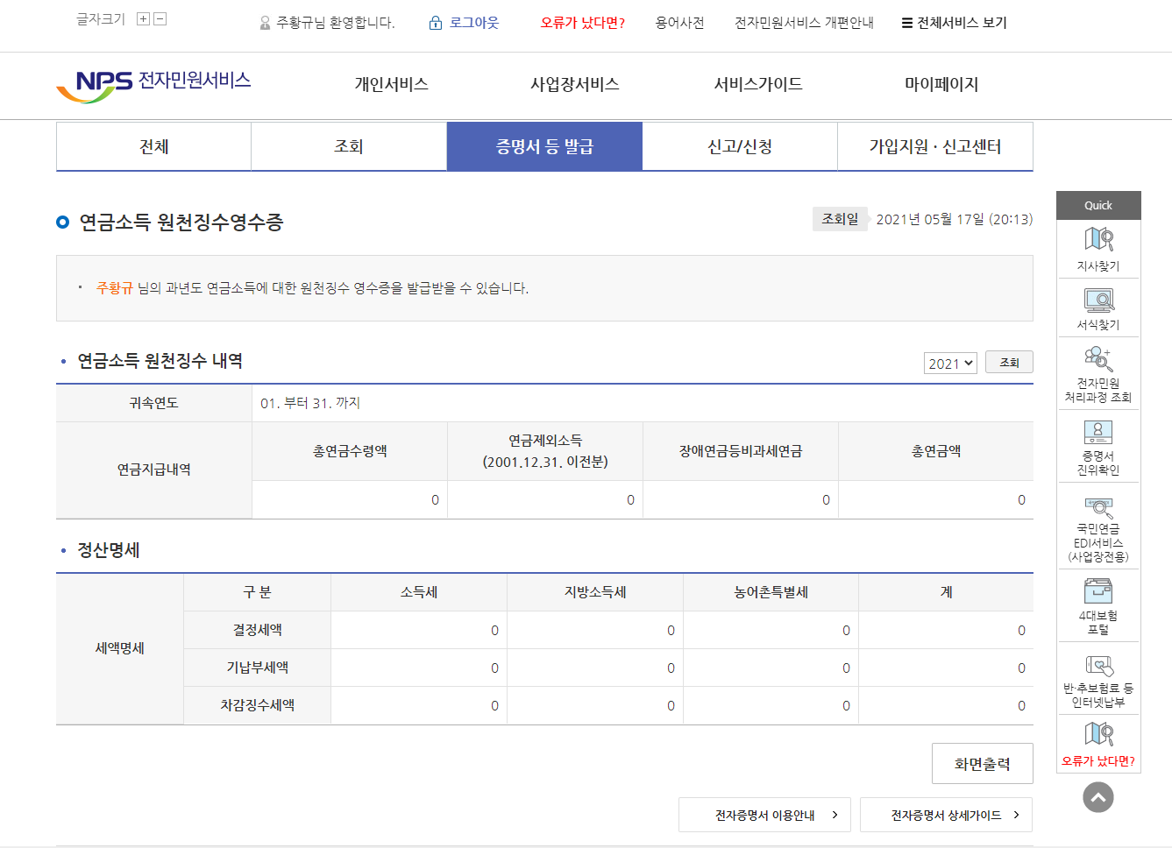Click the 국민연금 EDI서비스 icon
The height and width of the screenshot is (848, 1172).
tap(1098, 507)
